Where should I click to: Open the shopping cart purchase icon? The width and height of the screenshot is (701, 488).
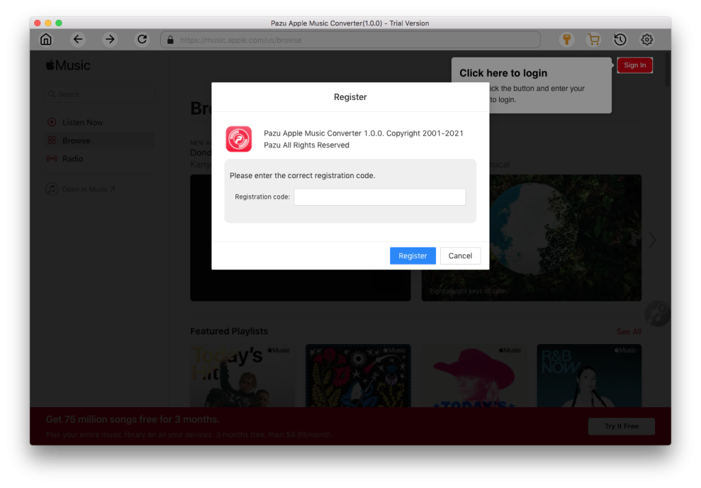(x=594, y=39)
